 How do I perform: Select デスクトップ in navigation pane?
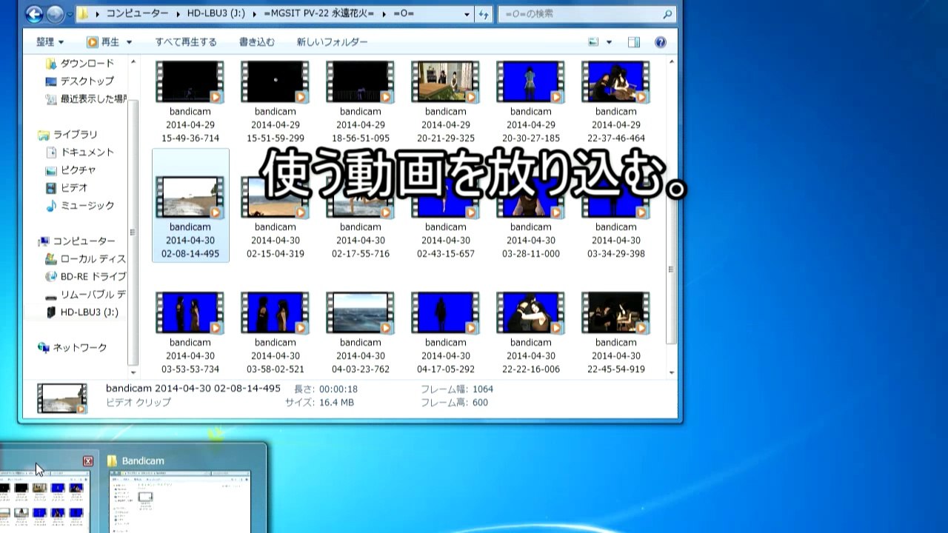80,81
